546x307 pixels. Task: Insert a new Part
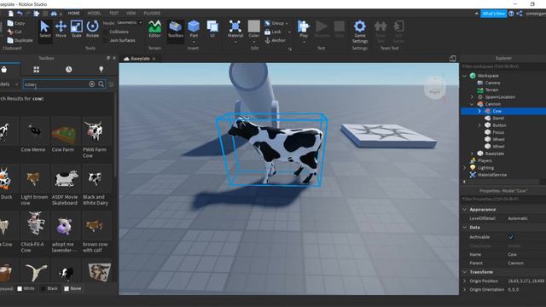(194, 30)
